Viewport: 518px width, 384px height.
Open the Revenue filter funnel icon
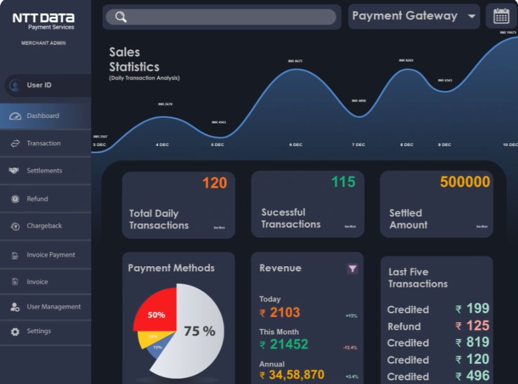pos(352,269)
